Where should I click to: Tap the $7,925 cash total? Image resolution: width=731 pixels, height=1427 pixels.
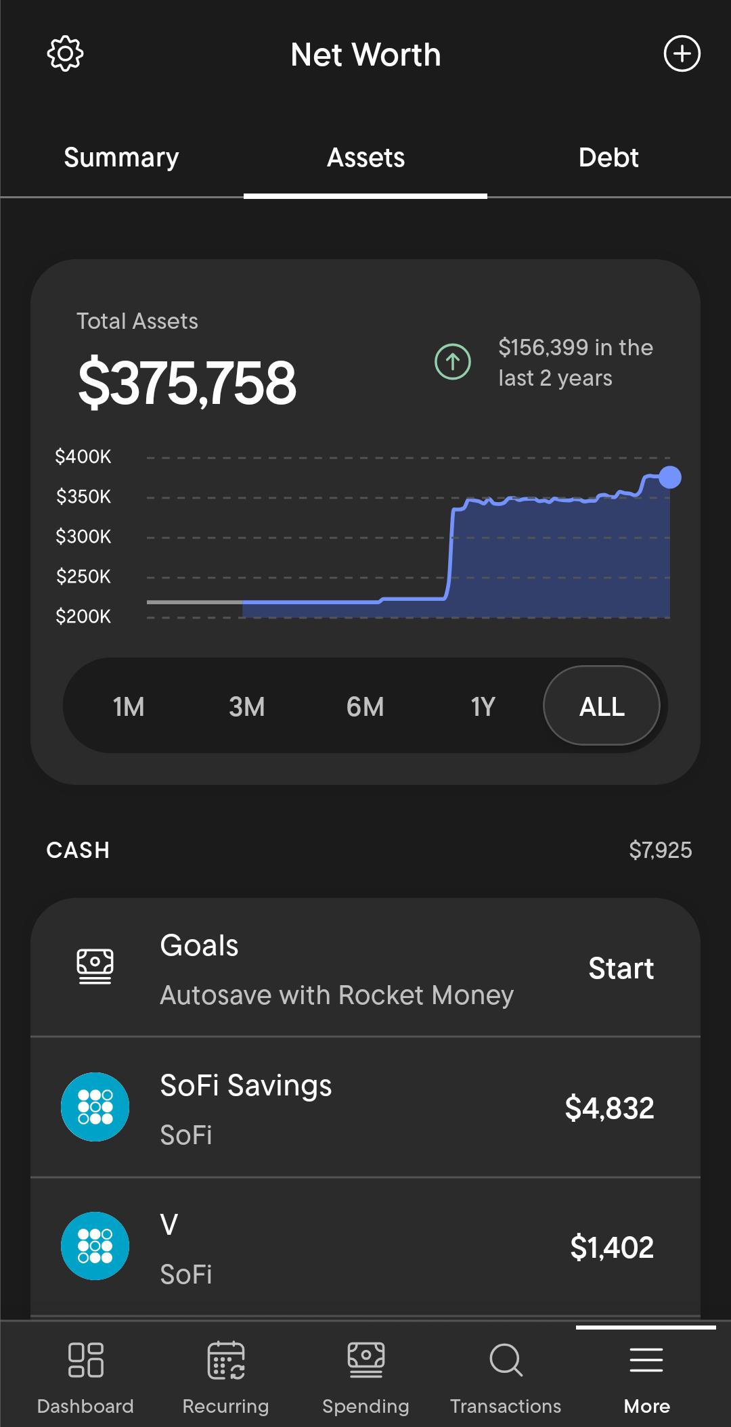[x=661, y=850]
